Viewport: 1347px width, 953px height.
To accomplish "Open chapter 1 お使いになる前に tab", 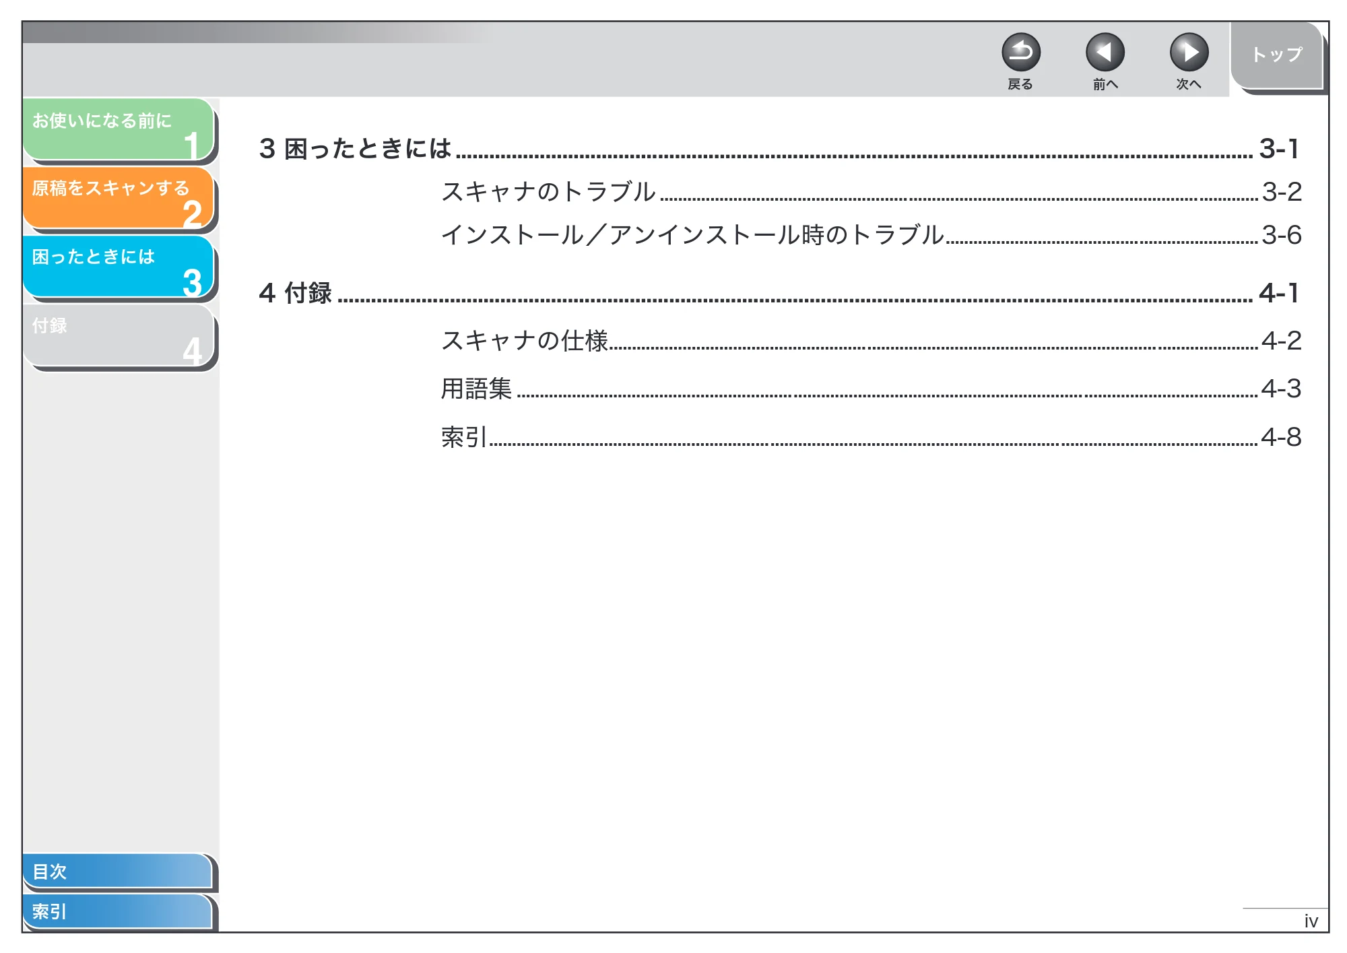I will pos(119,129).
